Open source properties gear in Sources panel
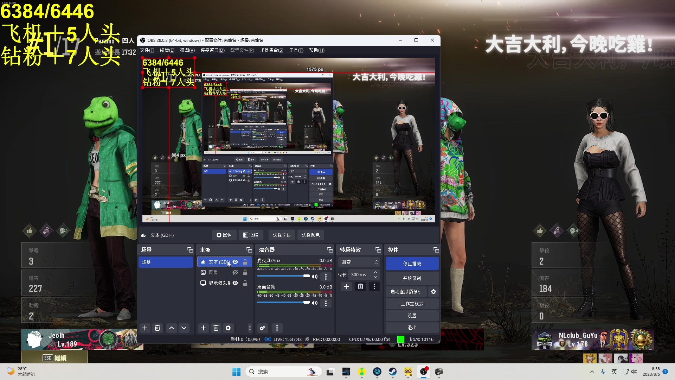This screenshot has width=675, height=380. (228, 328)
